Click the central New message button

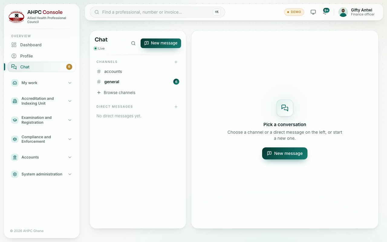point(285,153)
